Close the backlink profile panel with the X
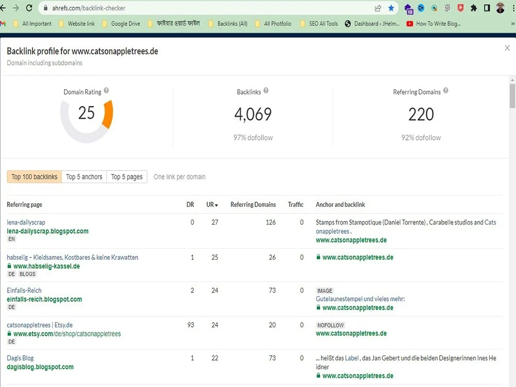This screenshot has height=387, width=516. click(507, 48)
